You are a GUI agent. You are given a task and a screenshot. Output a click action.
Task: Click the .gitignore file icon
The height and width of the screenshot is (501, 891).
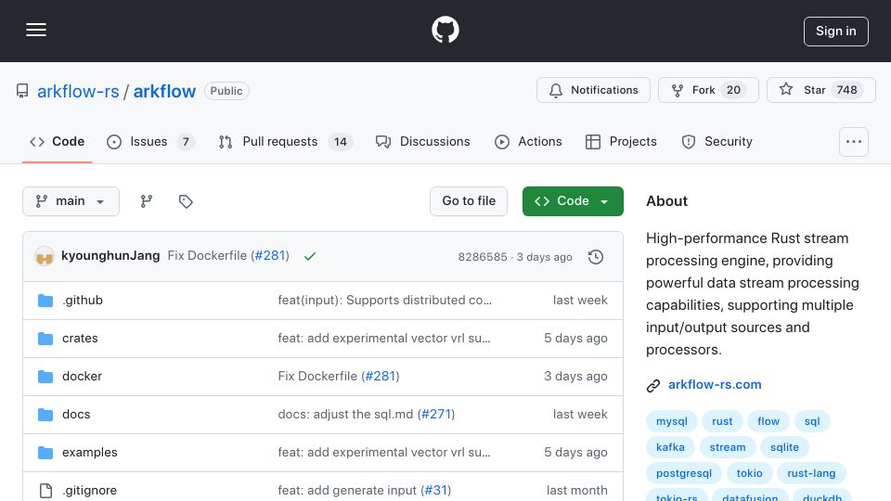(x=45, y=491)
